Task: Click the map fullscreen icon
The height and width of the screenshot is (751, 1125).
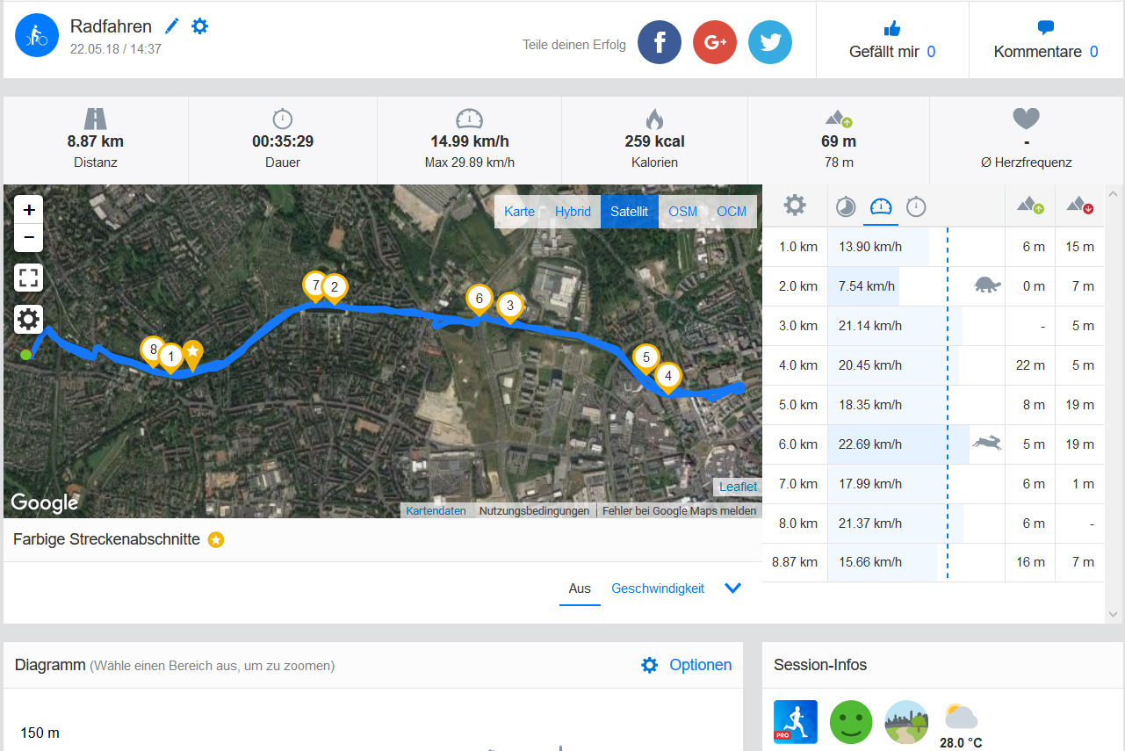Action: pyautogui.click(x=29, y=278)
